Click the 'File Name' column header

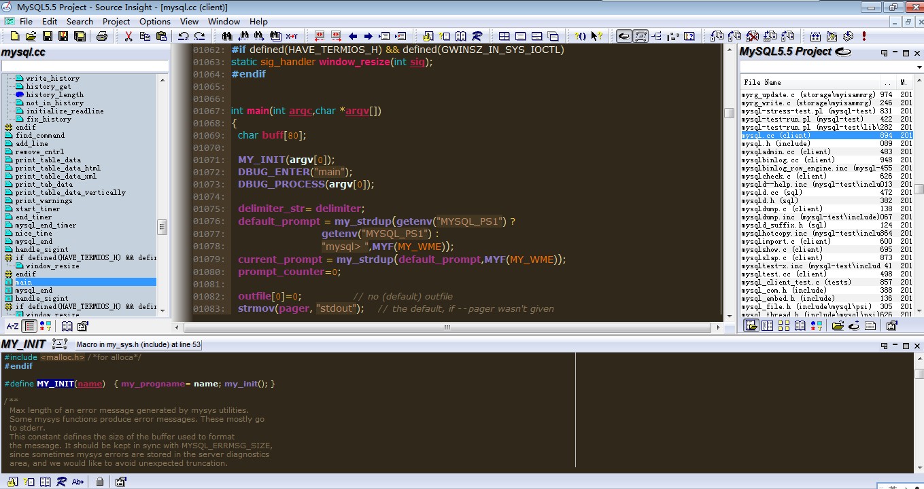pyautogui.click(x=809, y=82)
